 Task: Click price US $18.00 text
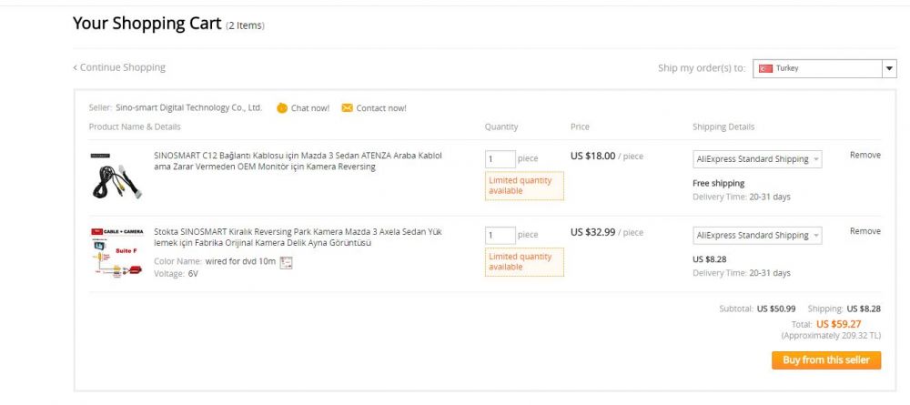[592, 156]
